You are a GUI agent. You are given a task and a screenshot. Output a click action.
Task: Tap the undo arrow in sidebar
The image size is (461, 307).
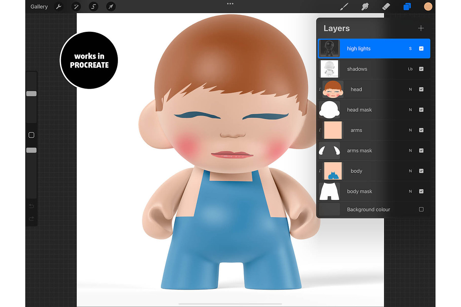32,206
